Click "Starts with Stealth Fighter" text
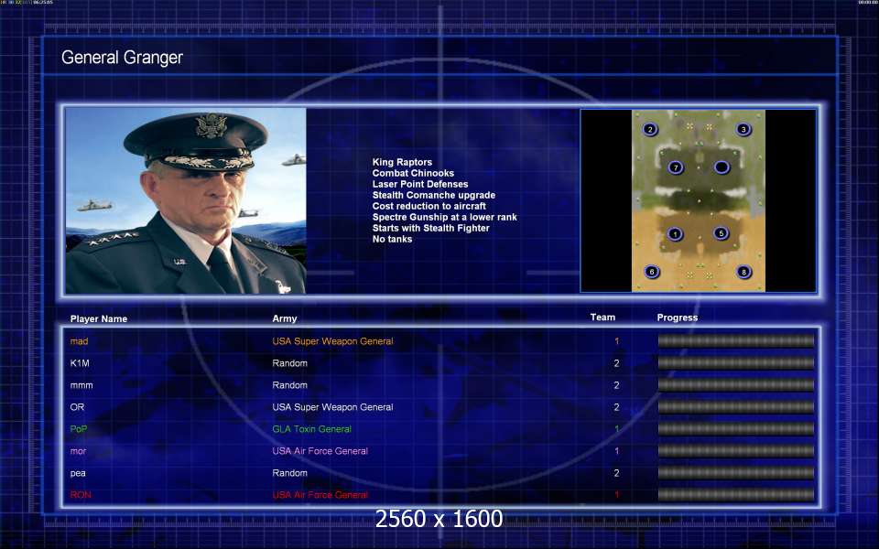This screenshot has height=549, width=879. (430, 228)
